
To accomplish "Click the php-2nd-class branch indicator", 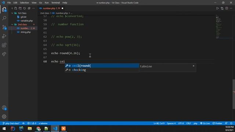I will 11,123.
